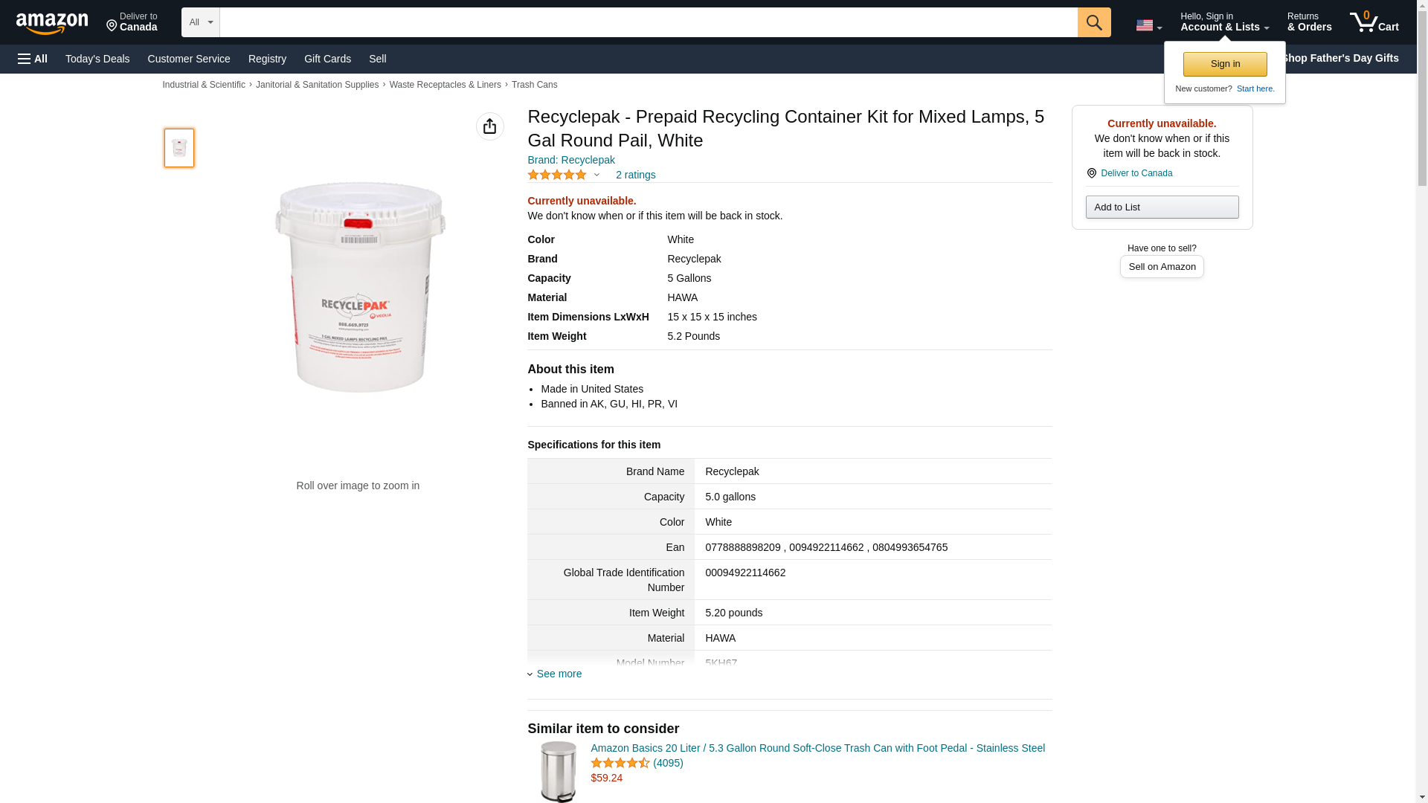The width and height of the screenshot is (1428, 803).
Task: Open the 2 ratings link
Action: click(635, 175)
